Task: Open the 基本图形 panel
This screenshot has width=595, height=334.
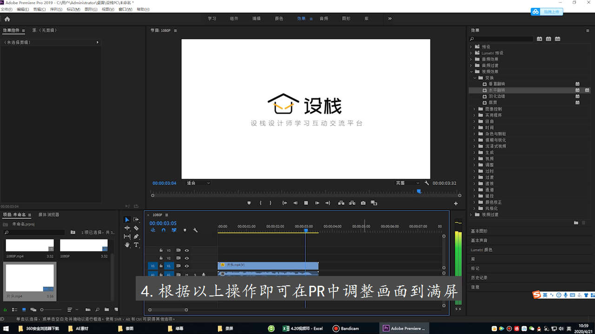Action: pyautogui.click(x=479, y=231)
